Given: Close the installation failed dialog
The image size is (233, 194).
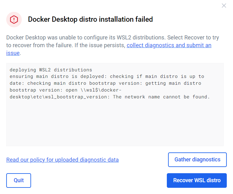Looking at the screenshot, I should coord(224,6).
